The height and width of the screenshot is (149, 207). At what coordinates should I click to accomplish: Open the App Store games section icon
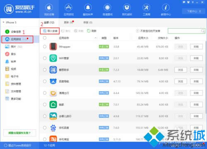[x=69, y=7]
